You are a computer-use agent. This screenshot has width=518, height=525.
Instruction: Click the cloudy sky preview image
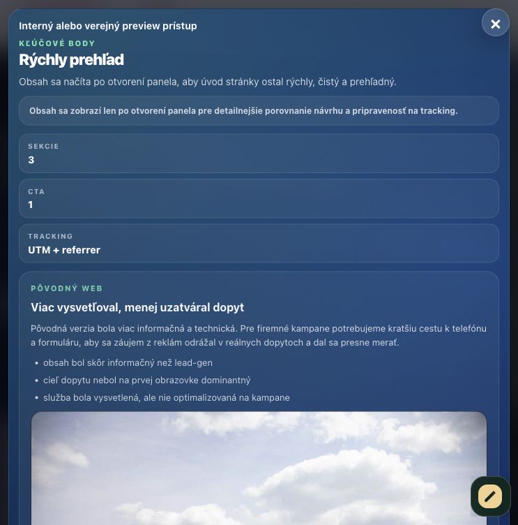(x=259, y=468)
